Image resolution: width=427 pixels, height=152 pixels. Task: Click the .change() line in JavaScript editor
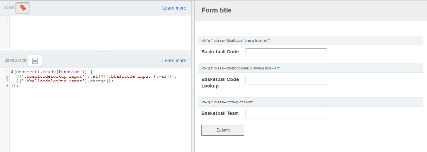pyautogui.click(x=62, y=81)
